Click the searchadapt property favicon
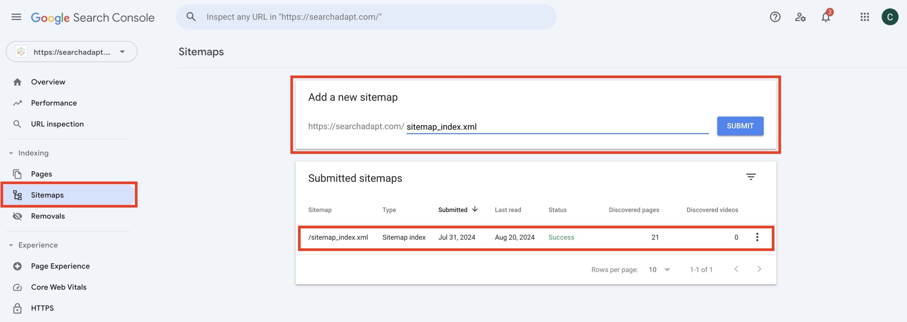This screenshot has width=907, height=322. (21, 52)
